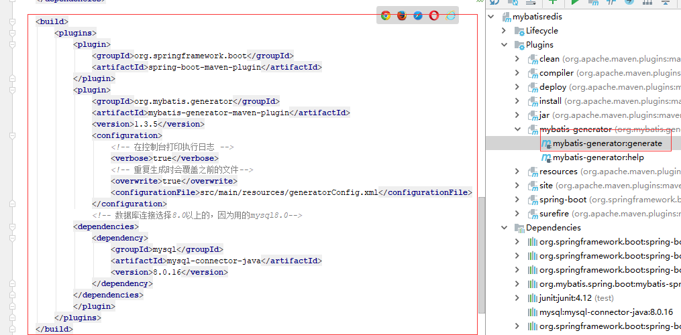Expand the resources plugin node
The width and height of the screenshot is (681, 335).
(517, 172)
